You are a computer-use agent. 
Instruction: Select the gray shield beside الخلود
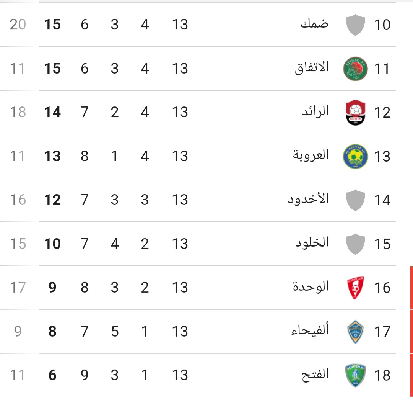[x=355, y=244]
